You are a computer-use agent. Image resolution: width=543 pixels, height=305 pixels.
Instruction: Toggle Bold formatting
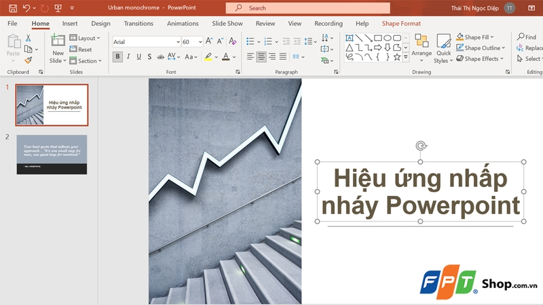click(x=117, y=56)
